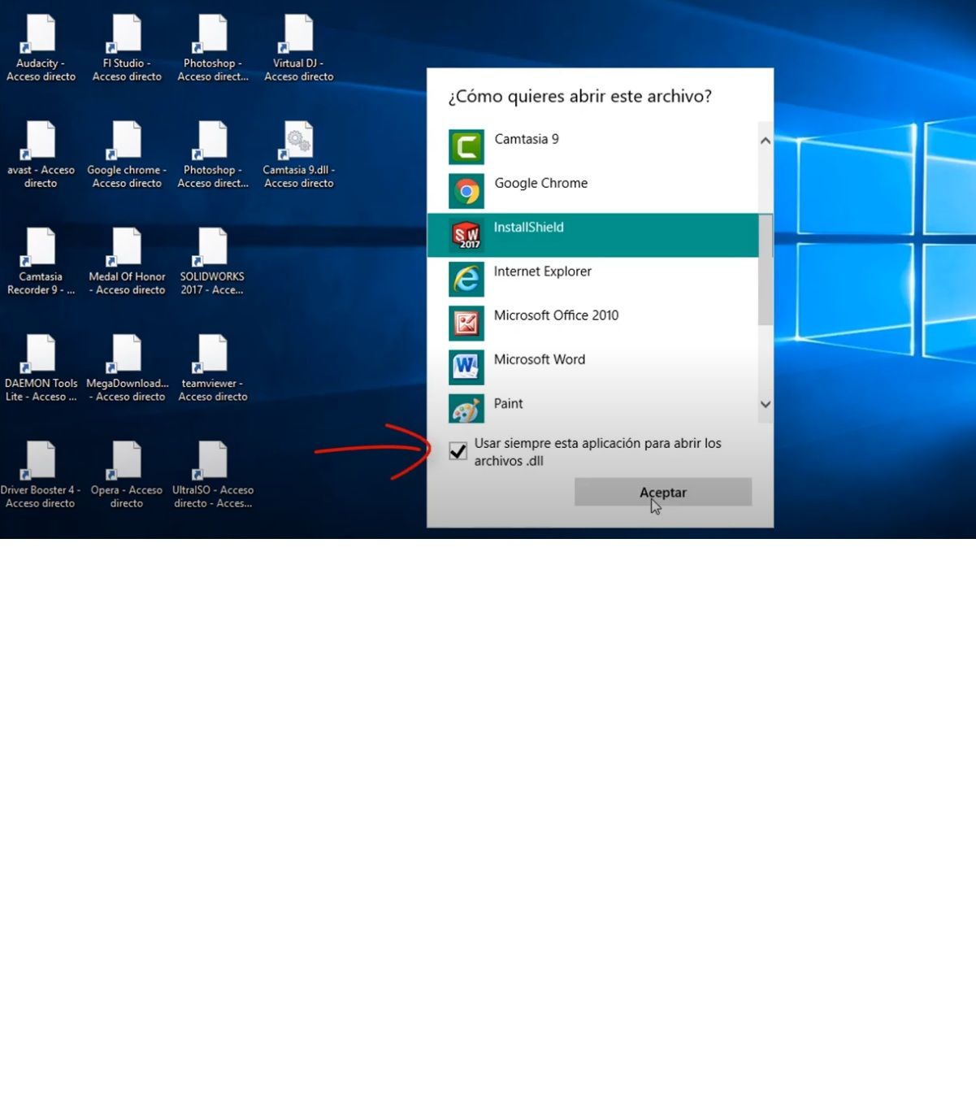Image resolution: width=976 pixels, height=1095 pixels.
Task: Click the app list scrollbar thumb
Action: pyautogui.click(x=766, y=270)
